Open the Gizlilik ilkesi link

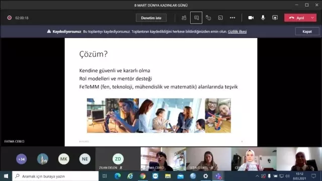click(237, 32)
